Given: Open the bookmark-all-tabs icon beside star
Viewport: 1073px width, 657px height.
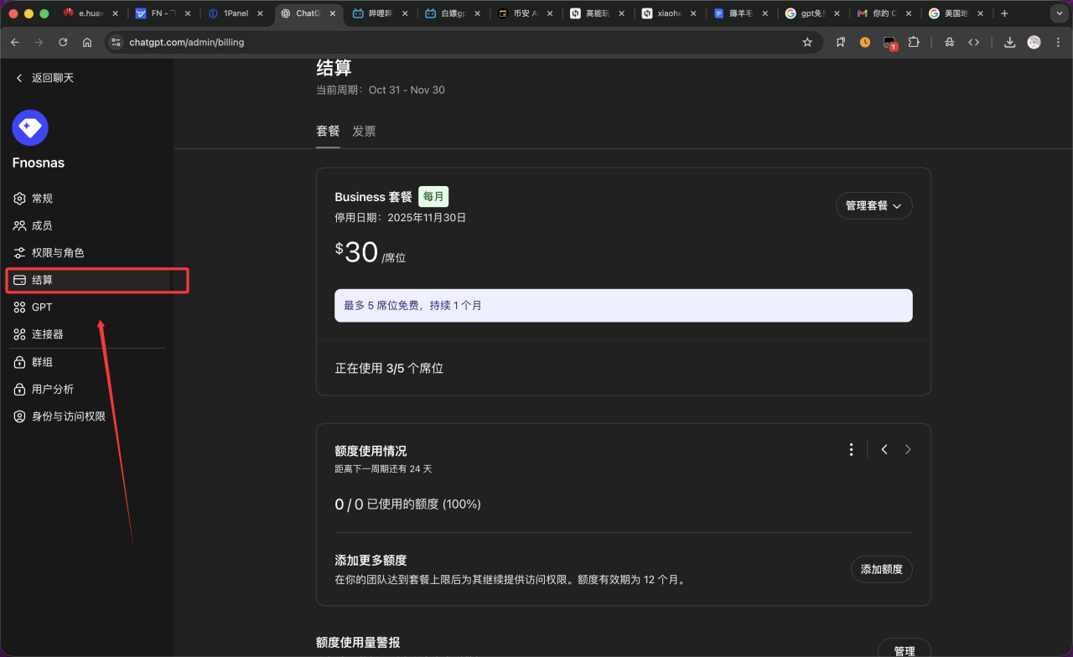Looking at the screenshot, I should point(841,42).
